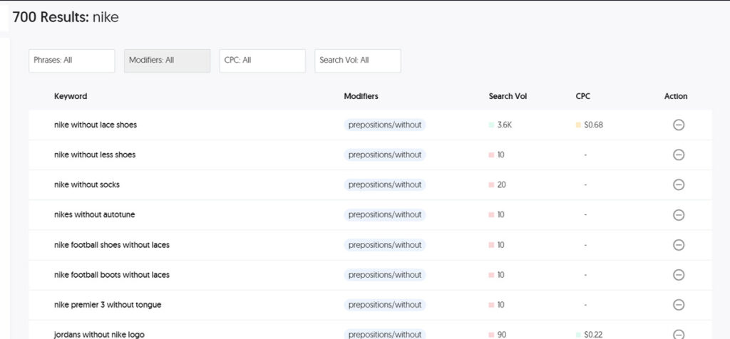Open the CPC: All filter

tap(262, 61)
